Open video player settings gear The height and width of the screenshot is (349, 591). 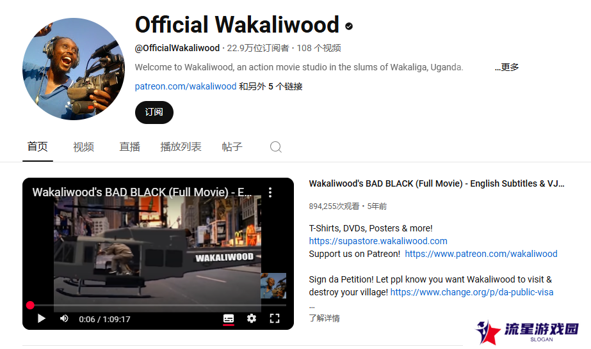click(x=252, y=319)
